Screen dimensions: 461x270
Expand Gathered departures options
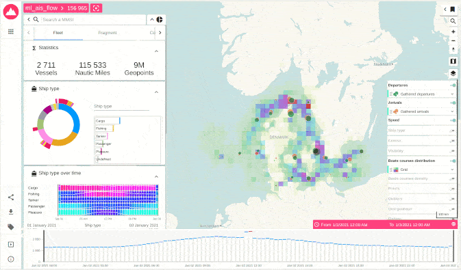(452, 94)
